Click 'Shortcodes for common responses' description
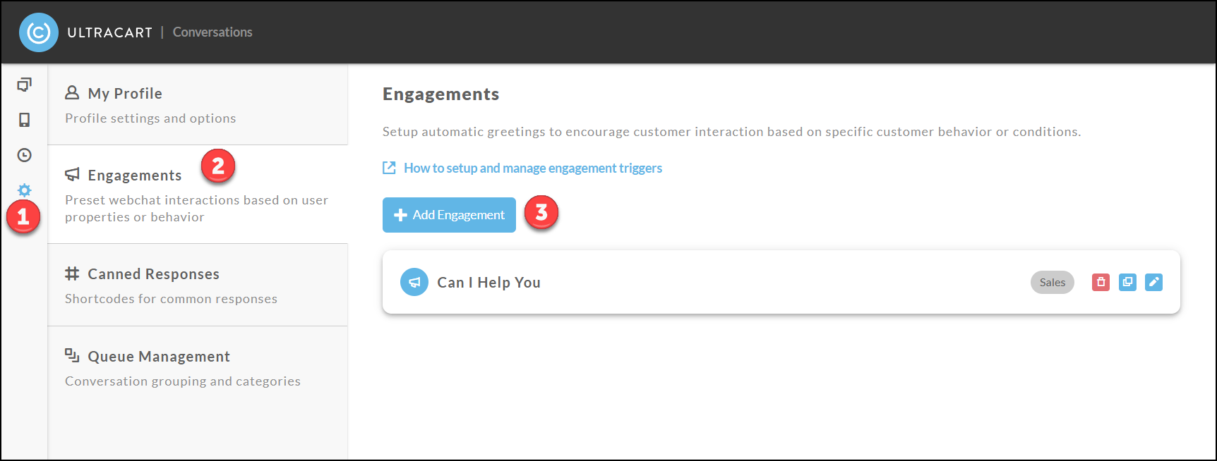Screen dimensions: 1217x461 pyautogui.click(x=171, y=299)
